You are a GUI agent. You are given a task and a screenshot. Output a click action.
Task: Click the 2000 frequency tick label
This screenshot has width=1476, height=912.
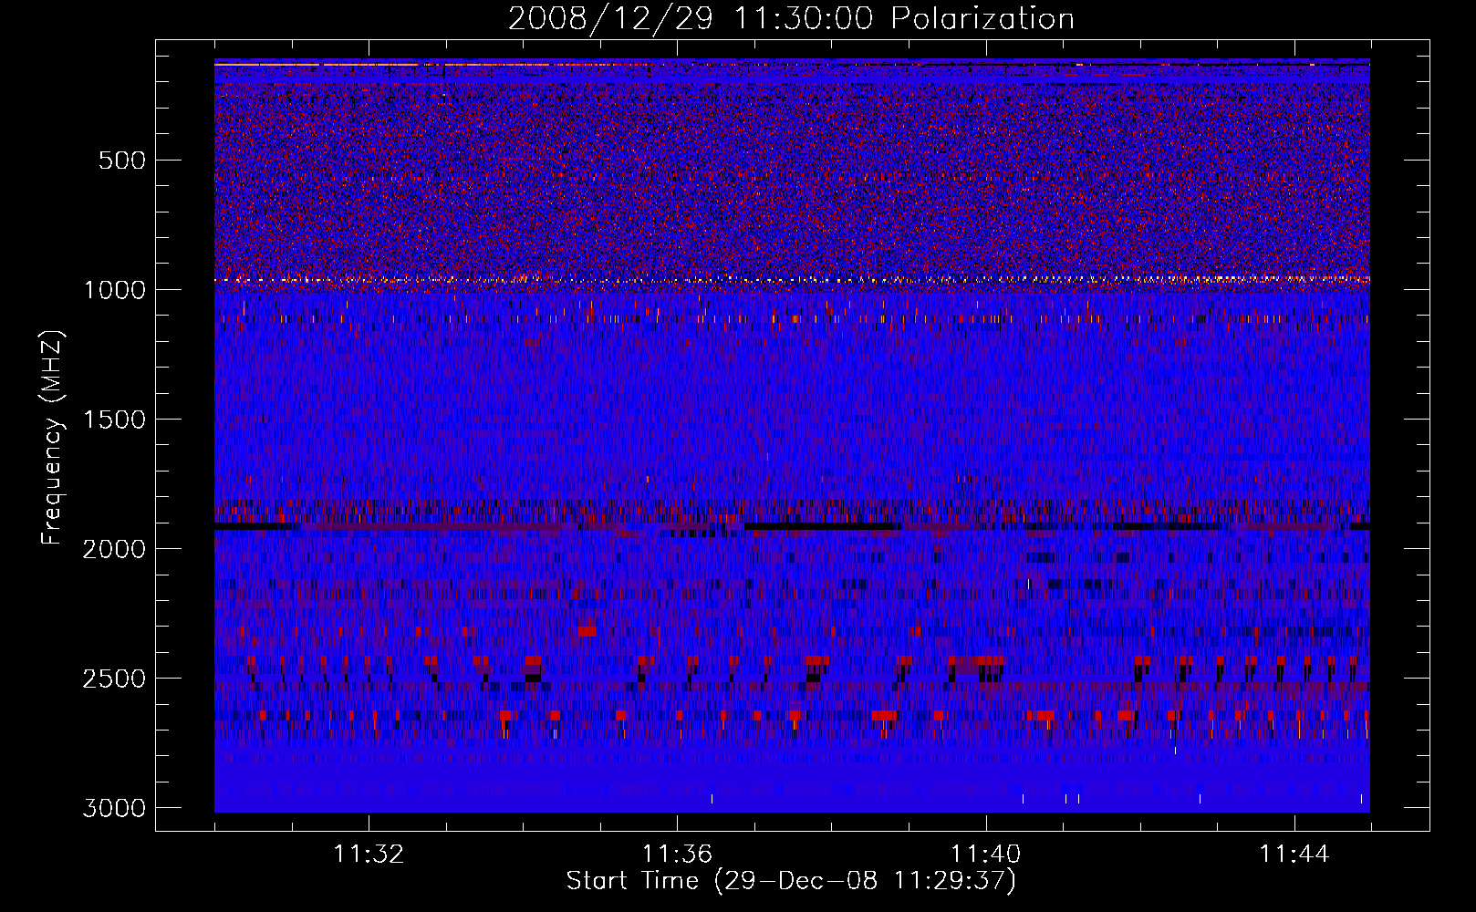pos(114,549)
